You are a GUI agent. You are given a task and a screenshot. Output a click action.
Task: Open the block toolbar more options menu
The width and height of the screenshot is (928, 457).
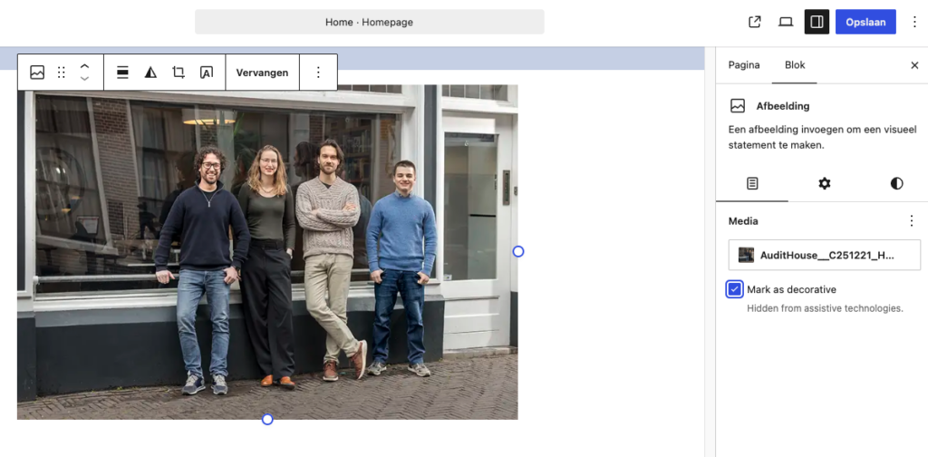(318, 73)
